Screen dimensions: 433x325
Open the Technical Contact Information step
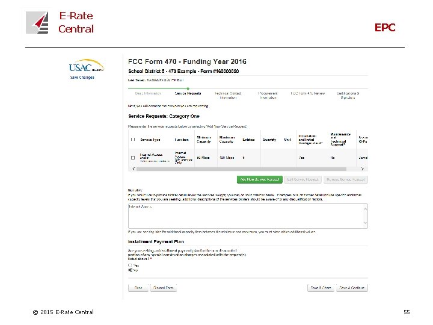[228, 95]
